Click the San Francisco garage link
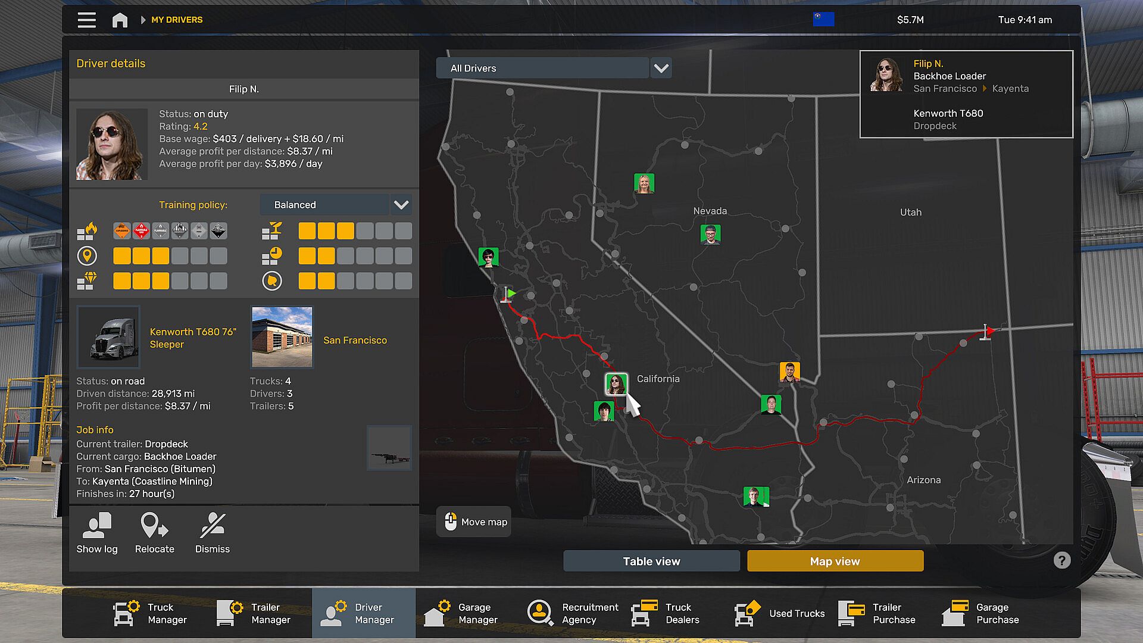This screenshot has height=643, width=1143. tap(355, 340)
